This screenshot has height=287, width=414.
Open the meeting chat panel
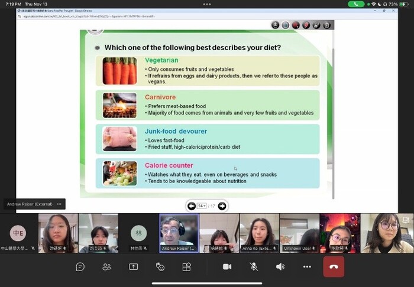pyautogui.click(x=80, y=267)
